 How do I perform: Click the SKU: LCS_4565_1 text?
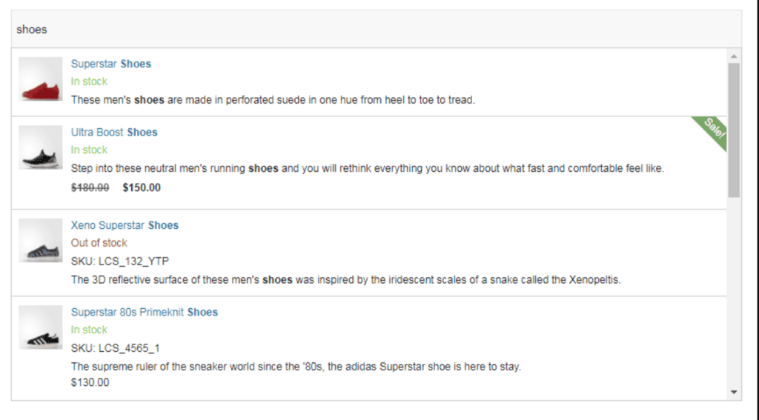tap(115, 348)
